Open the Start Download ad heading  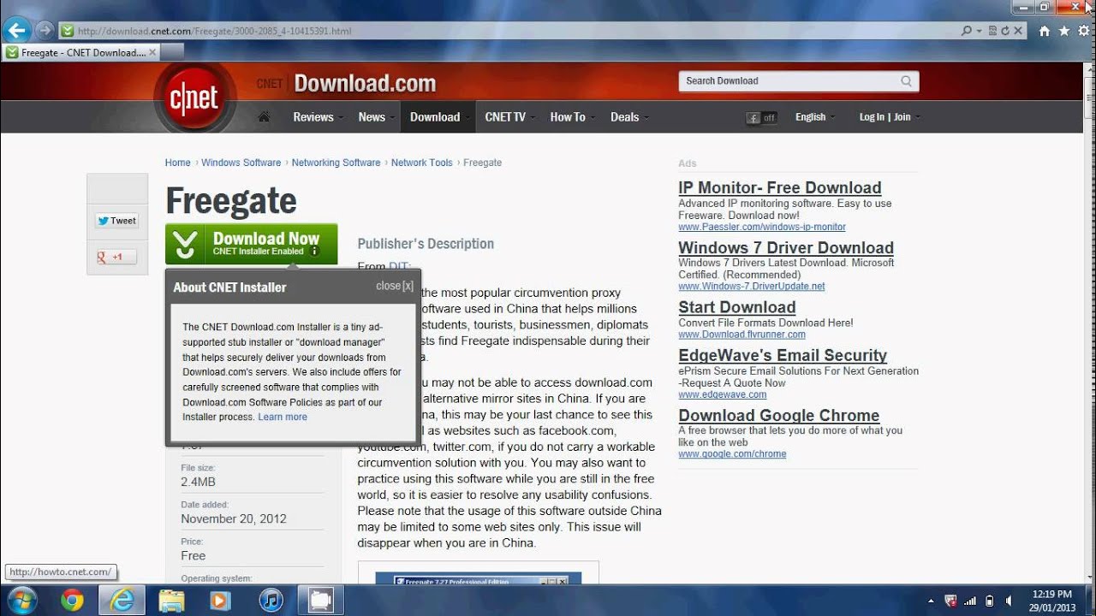click(x=737, y=307)
